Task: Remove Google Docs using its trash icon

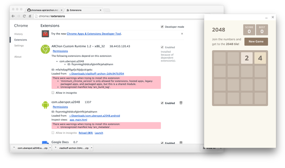Action: (x=181, y=143)
